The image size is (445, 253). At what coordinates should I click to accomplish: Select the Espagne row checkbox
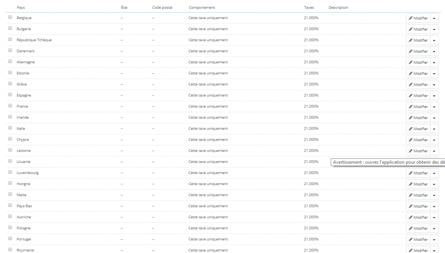click(10, 95)
